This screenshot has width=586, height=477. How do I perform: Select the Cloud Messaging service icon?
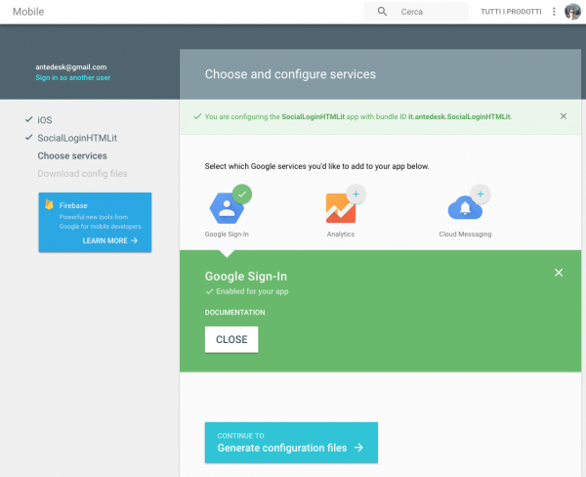coord(465,208)
